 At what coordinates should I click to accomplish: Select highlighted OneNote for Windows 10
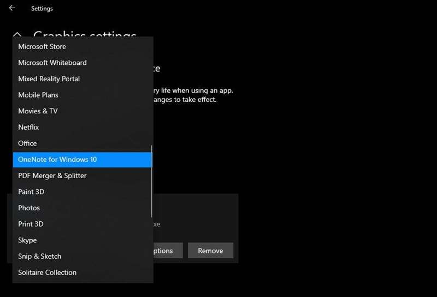[57, 160]
